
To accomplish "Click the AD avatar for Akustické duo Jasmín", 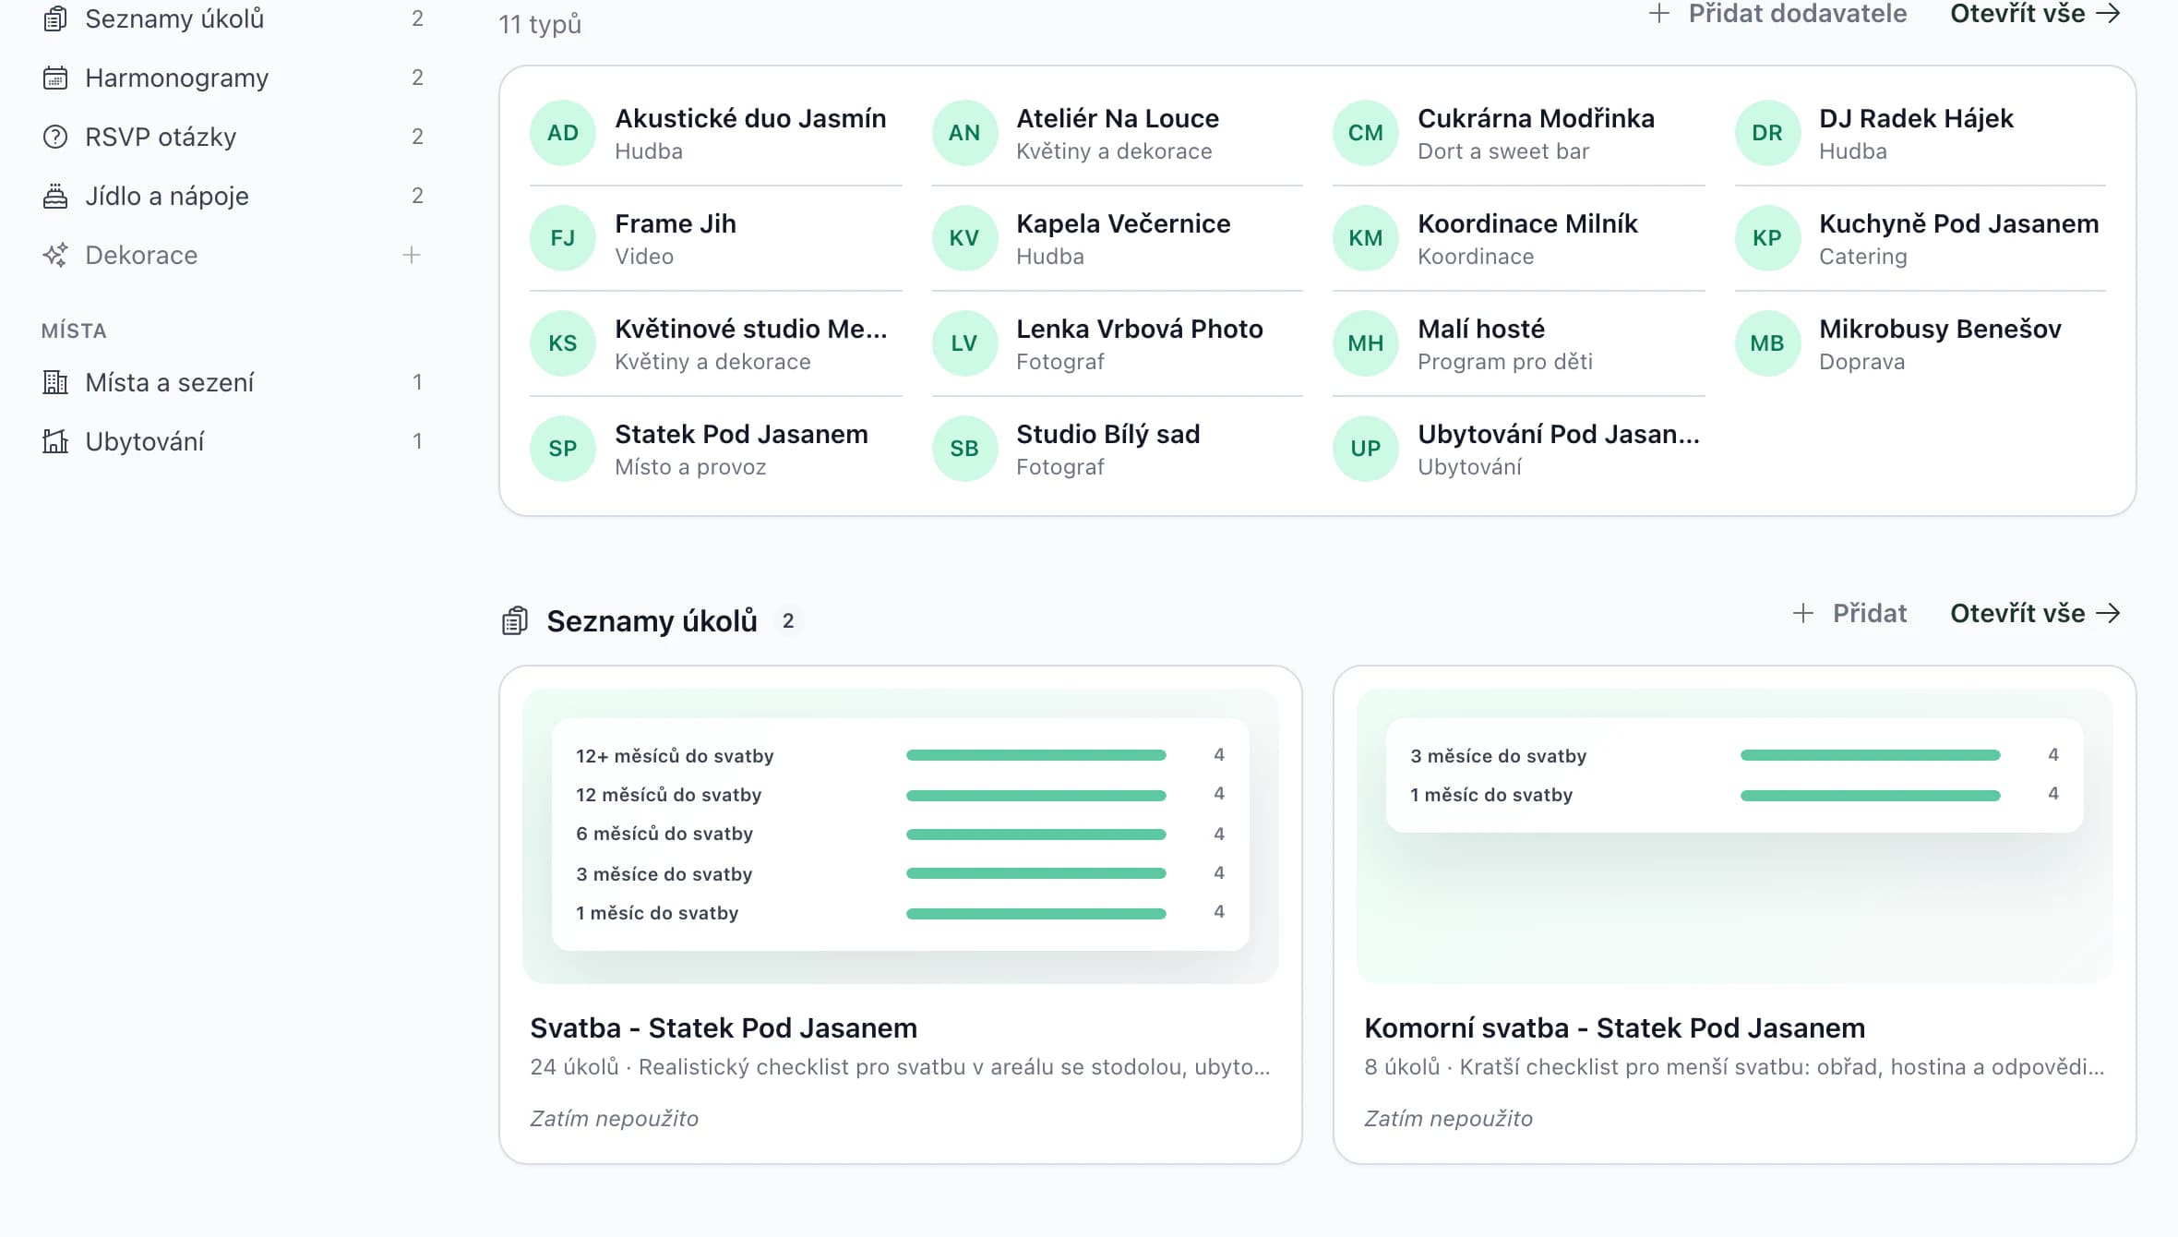I will pos(563,133).
